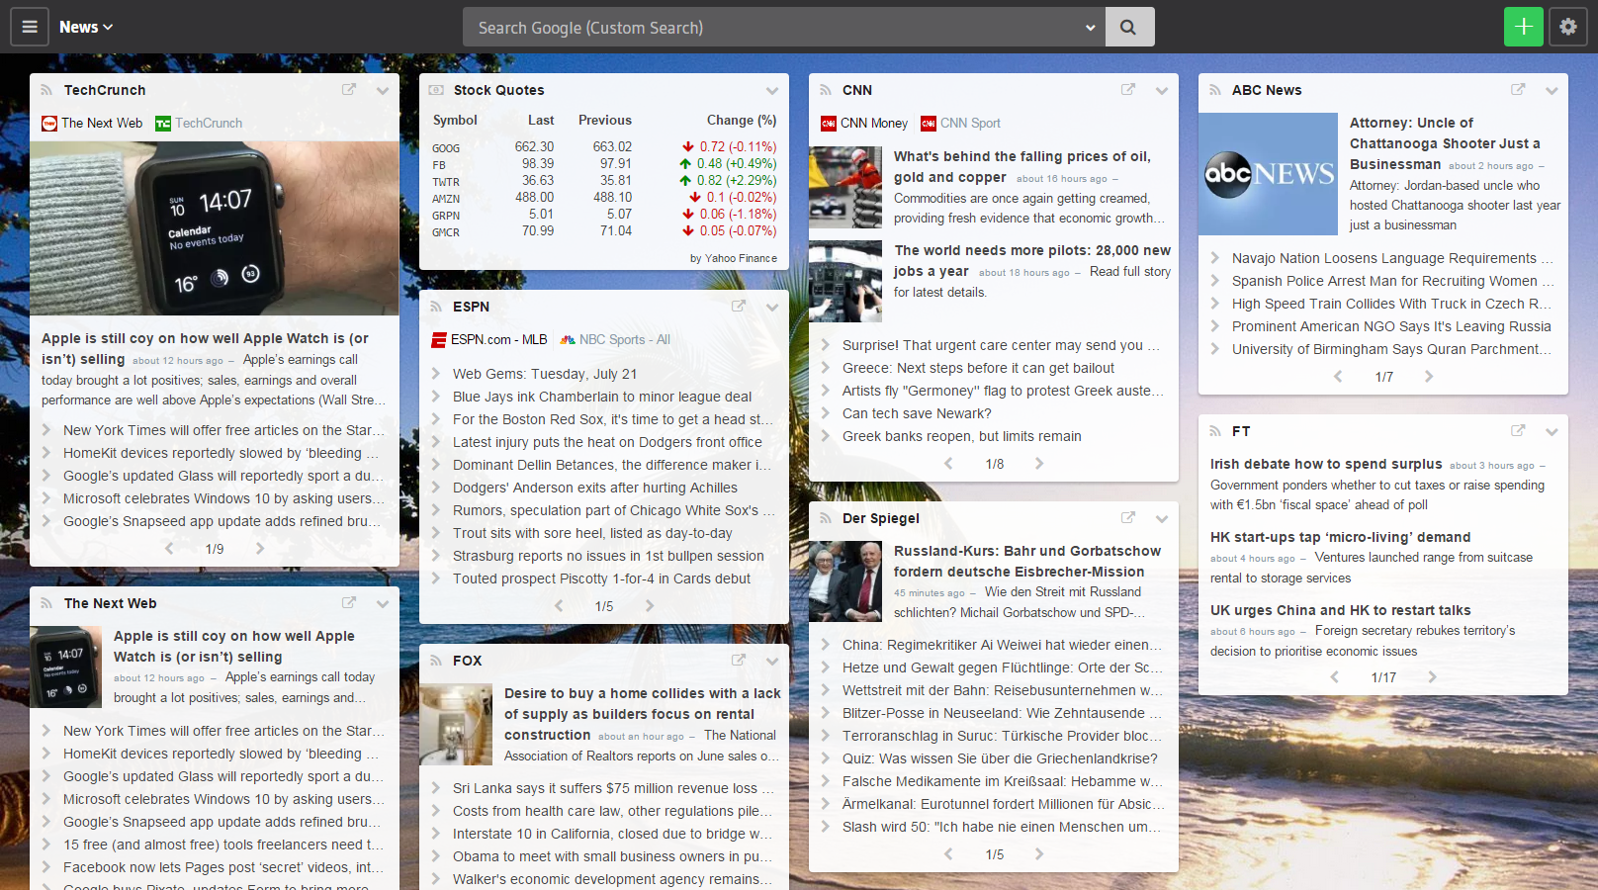Open CNN widget external link icon
This screenshot has width=1598, height=890.
click(x=1128, y=90)
